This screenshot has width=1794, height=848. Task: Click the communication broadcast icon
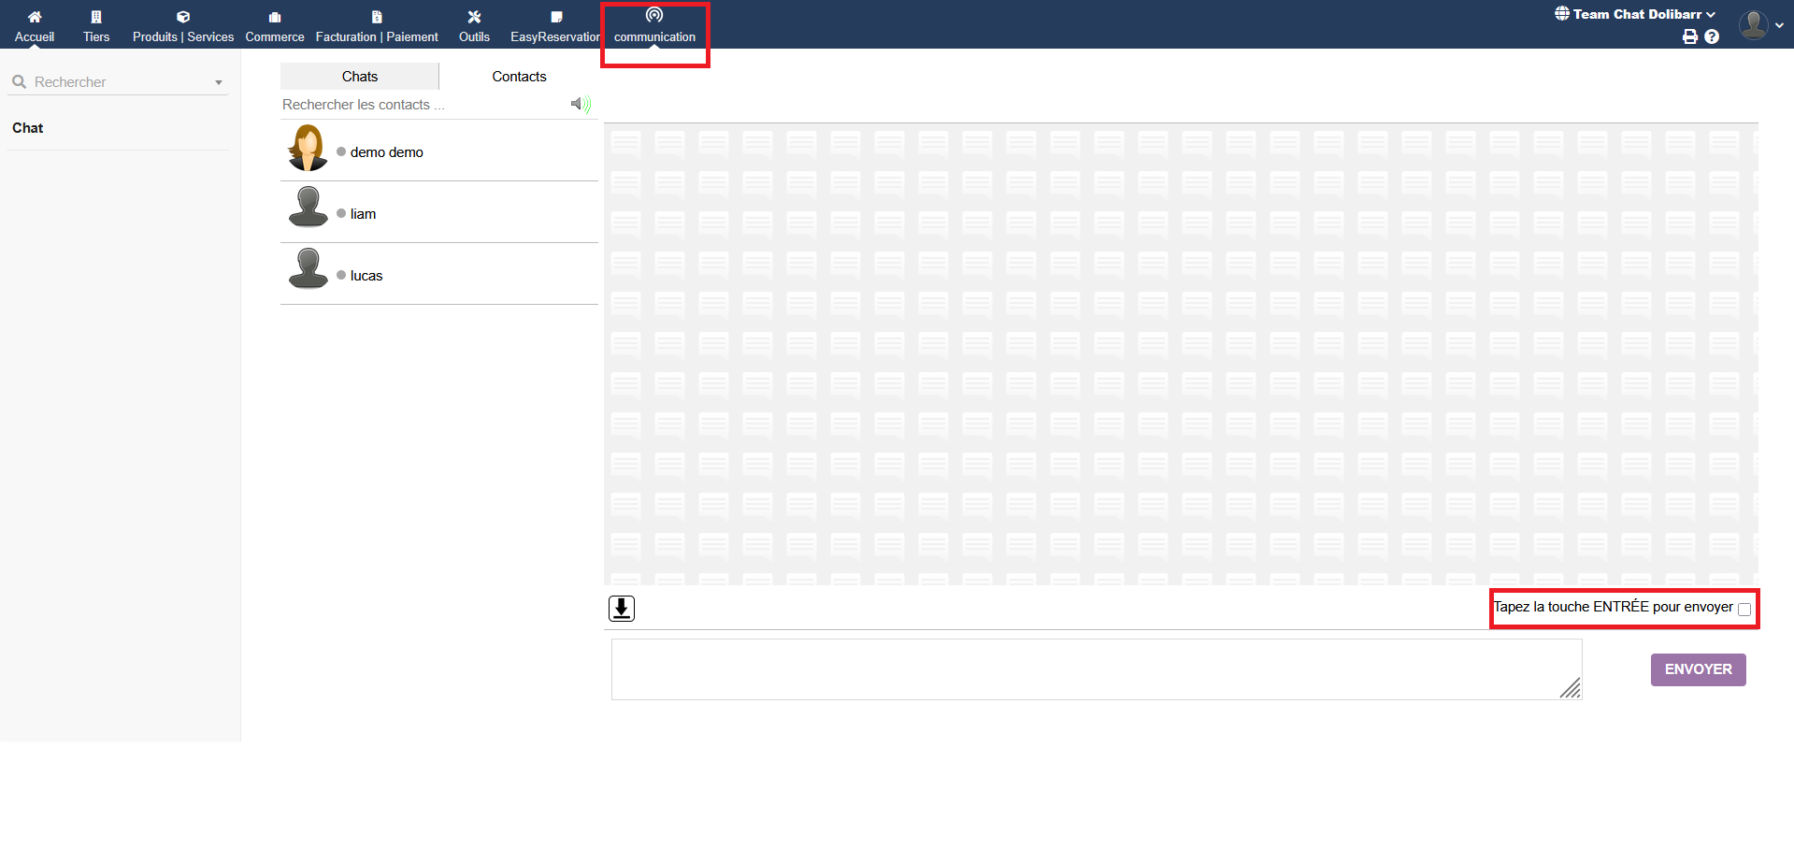click(654, 15)
